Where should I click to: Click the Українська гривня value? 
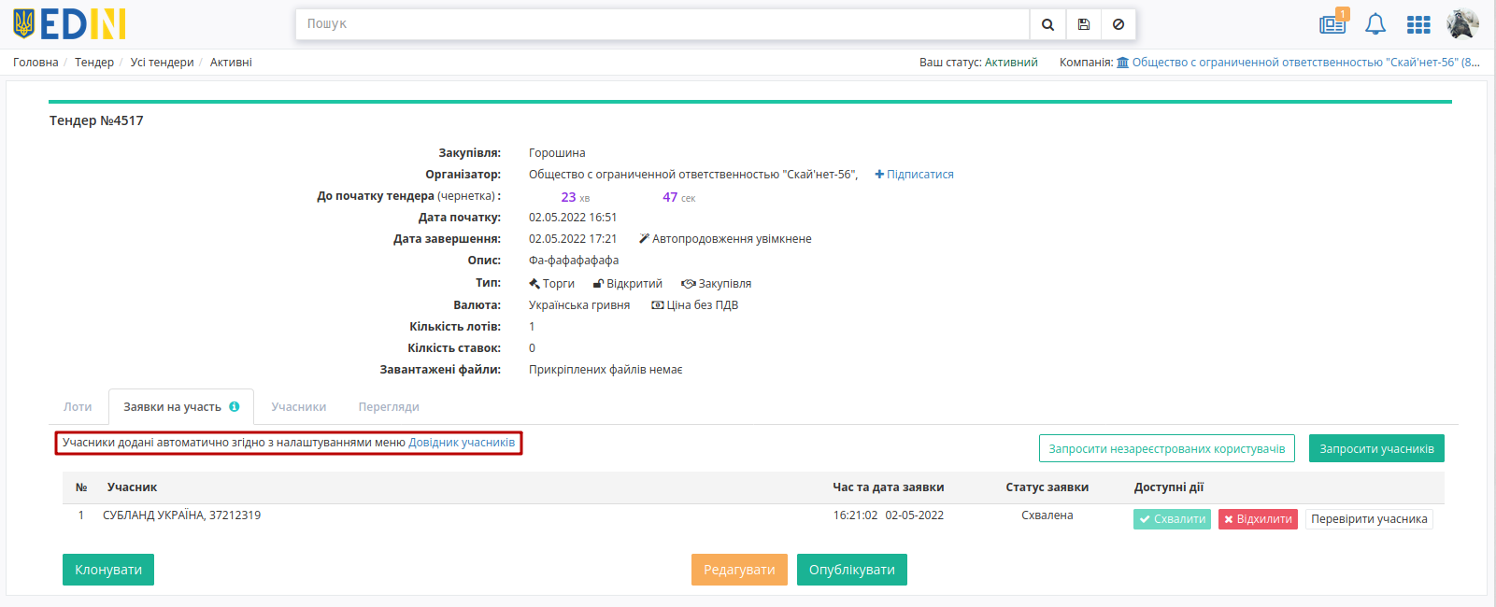(579, 305)
